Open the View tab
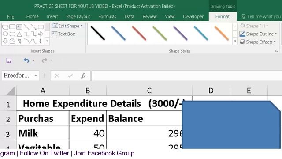The image size is (282, 159). click(170, 17)
